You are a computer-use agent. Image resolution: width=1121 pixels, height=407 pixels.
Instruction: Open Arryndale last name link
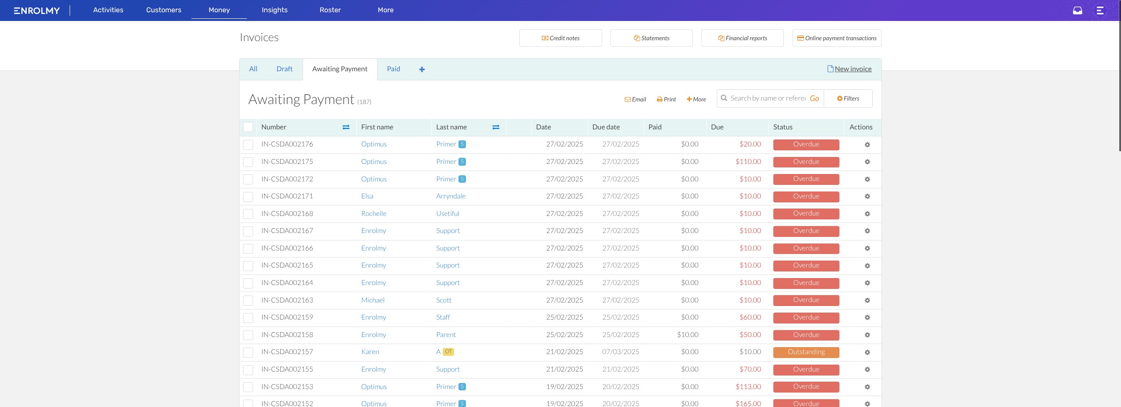coord(451,196)
